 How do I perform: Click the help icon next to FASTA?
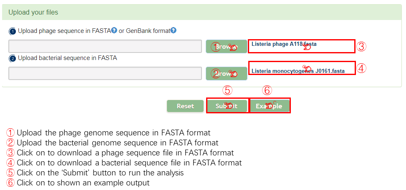point(114,30)
